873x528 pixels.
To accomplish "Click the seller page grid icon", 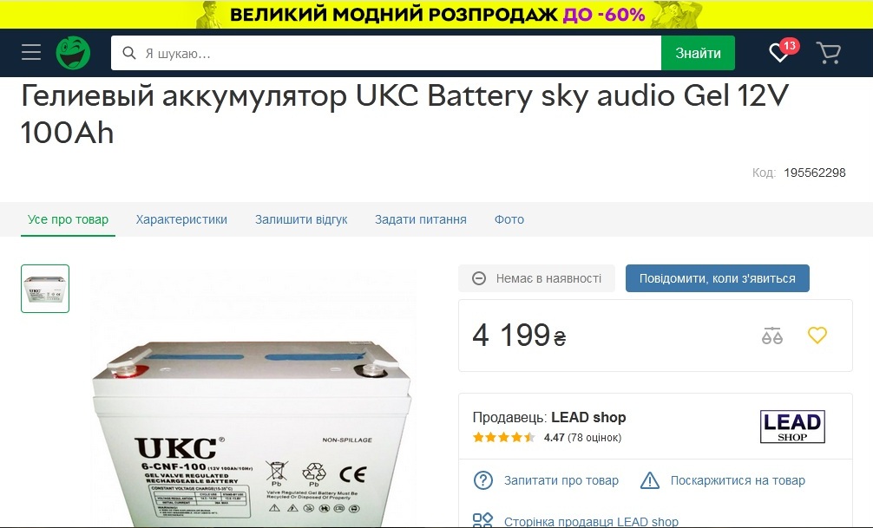I will click(482, 521).
